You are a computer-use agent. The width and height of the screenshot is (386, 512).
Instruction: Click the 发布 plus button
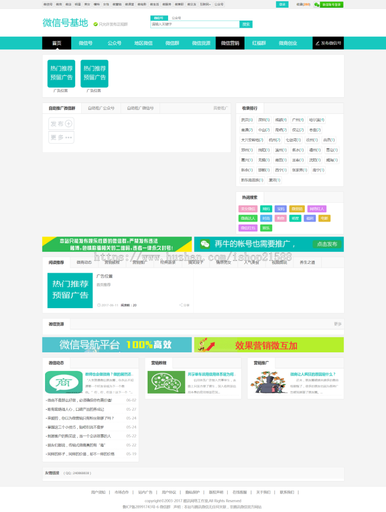[61, 124]
